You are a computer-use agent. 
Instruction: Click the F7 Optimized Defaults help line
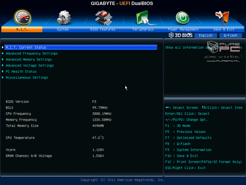coord(188,138)
